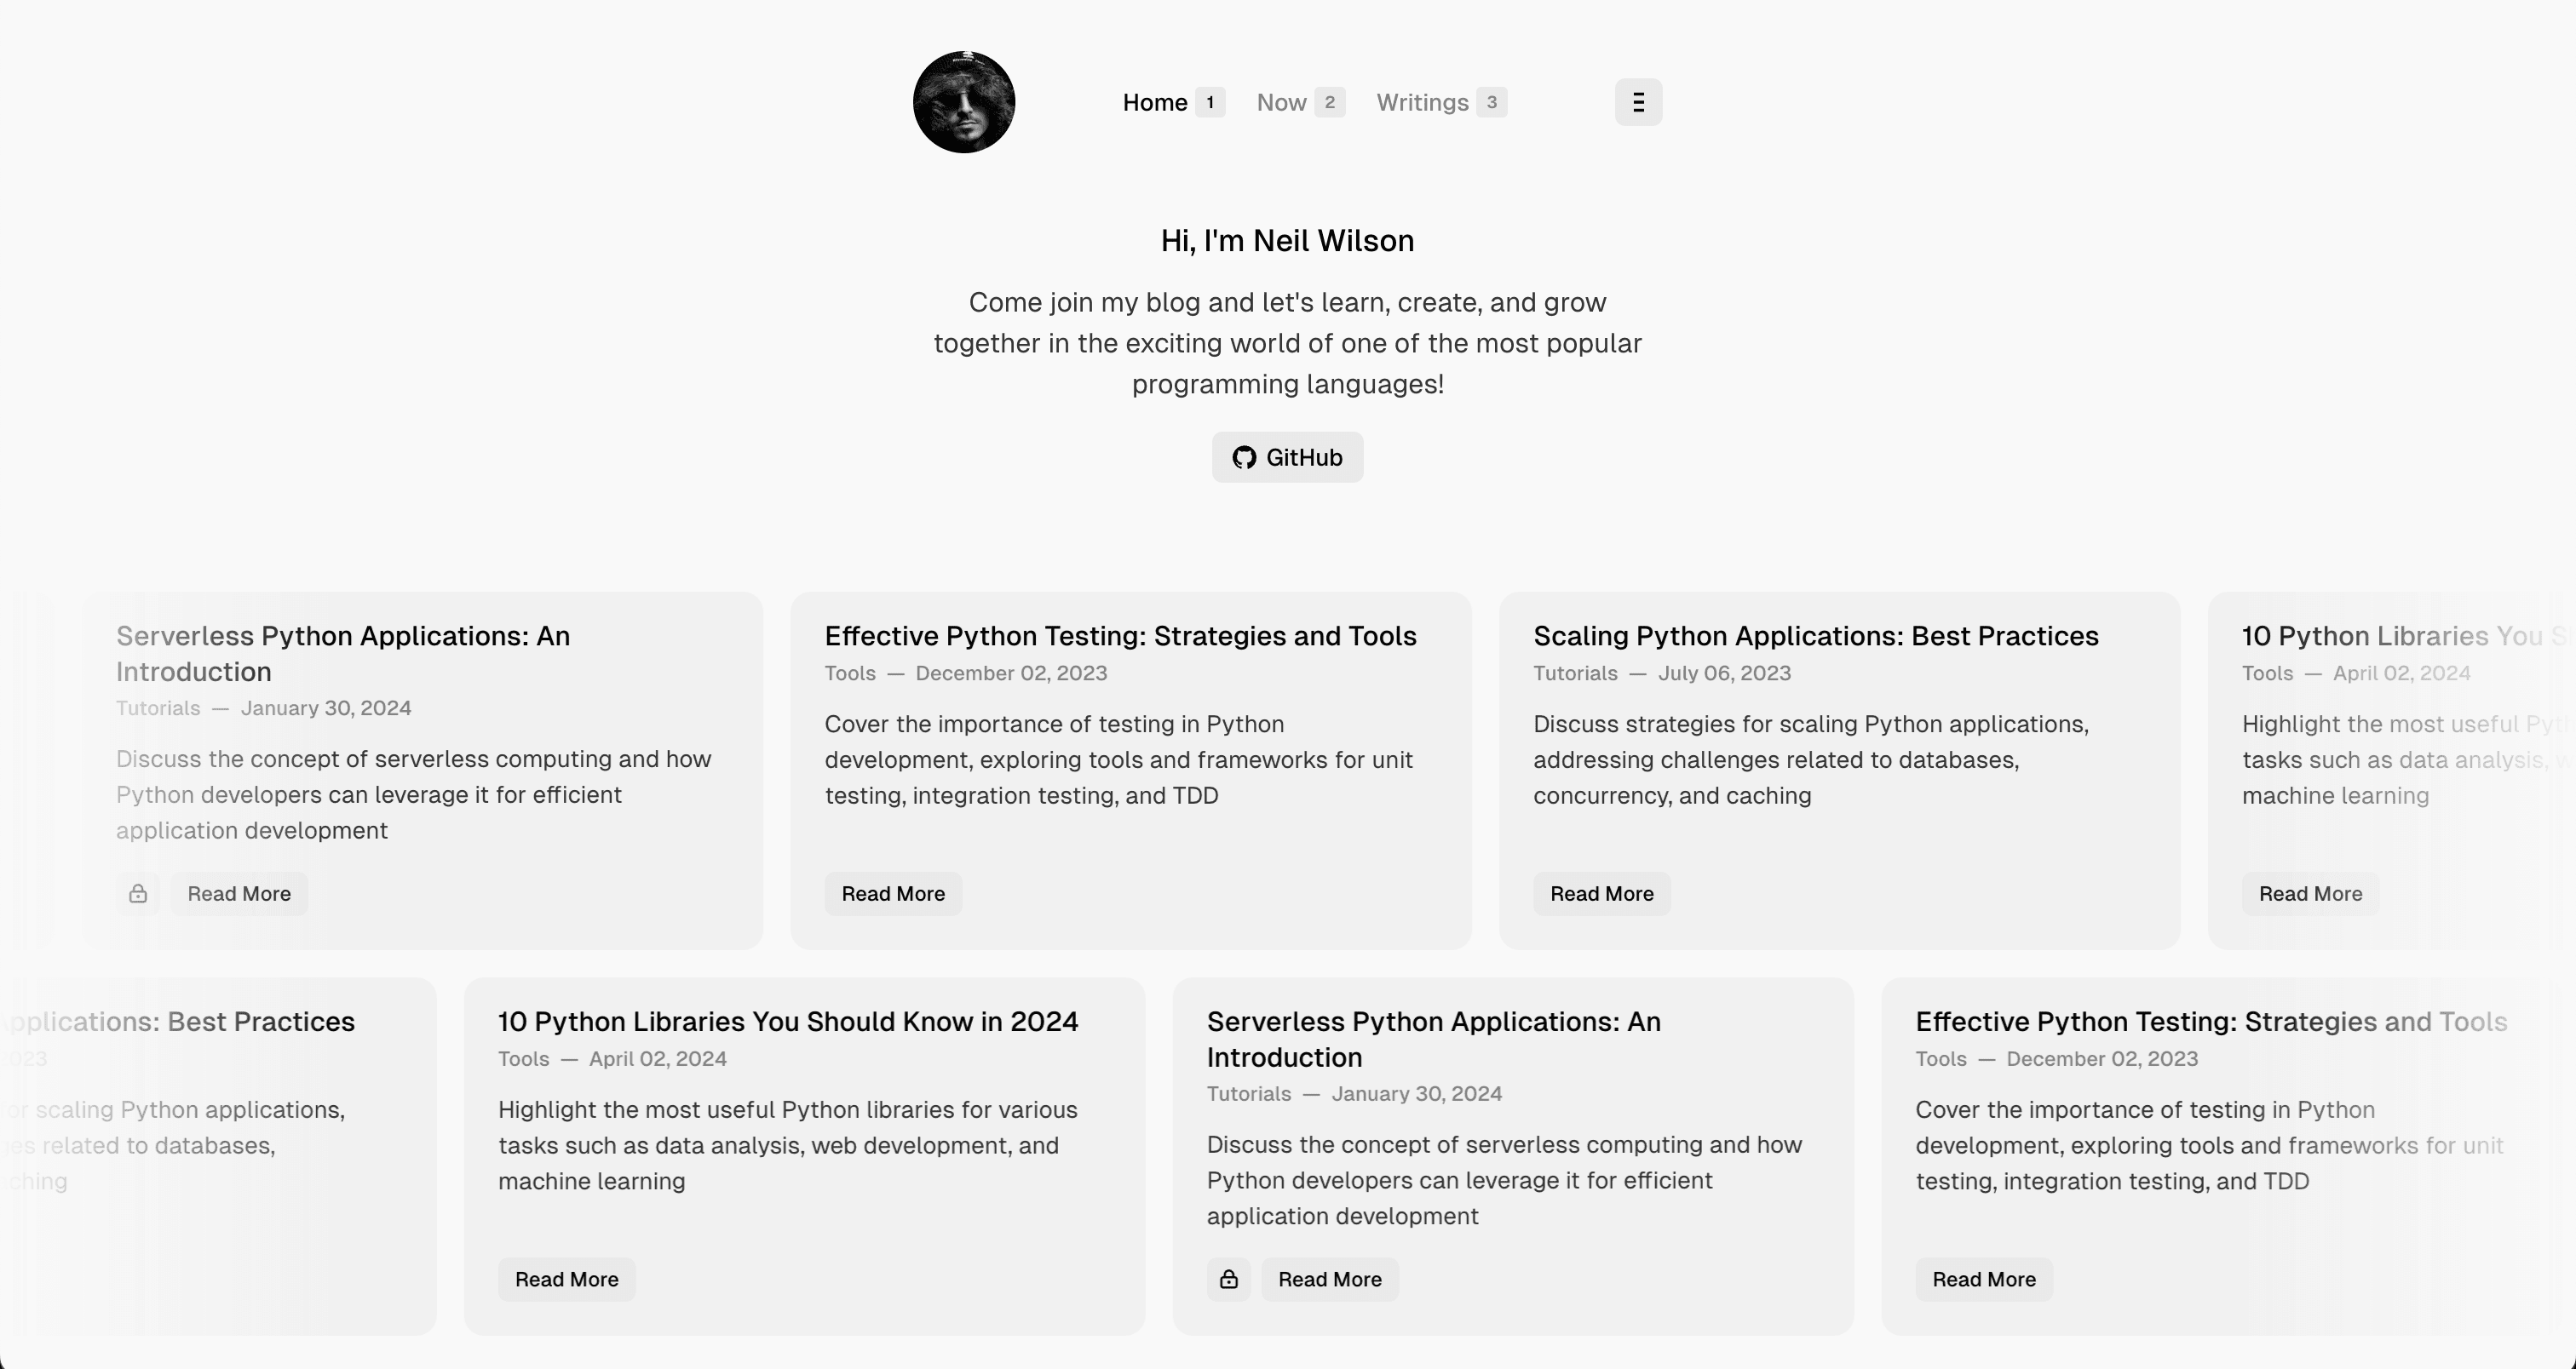The width and height of the screenshot is (2576, 1369).
Task: Click Tutorials category on Scaling Python card
Action: 1575,673
